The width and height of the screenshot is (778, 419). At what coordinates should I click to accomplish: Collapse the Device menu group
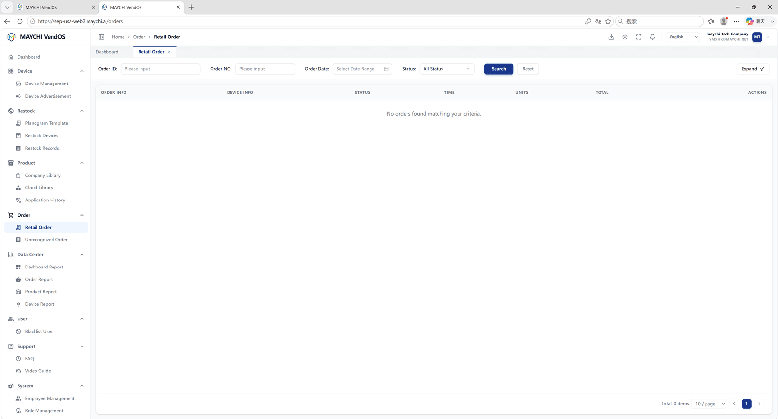click(82, 71)
